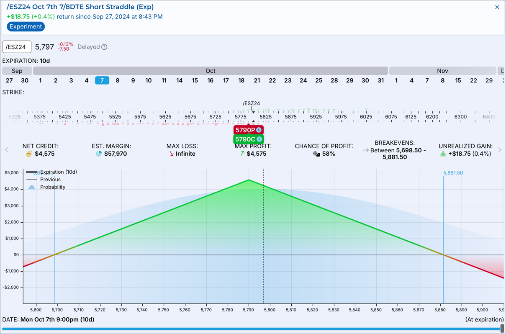Viewport: 506px width, 334px height.
Task: Toggle the Probability overlay in legend
Action: [31, 187]
